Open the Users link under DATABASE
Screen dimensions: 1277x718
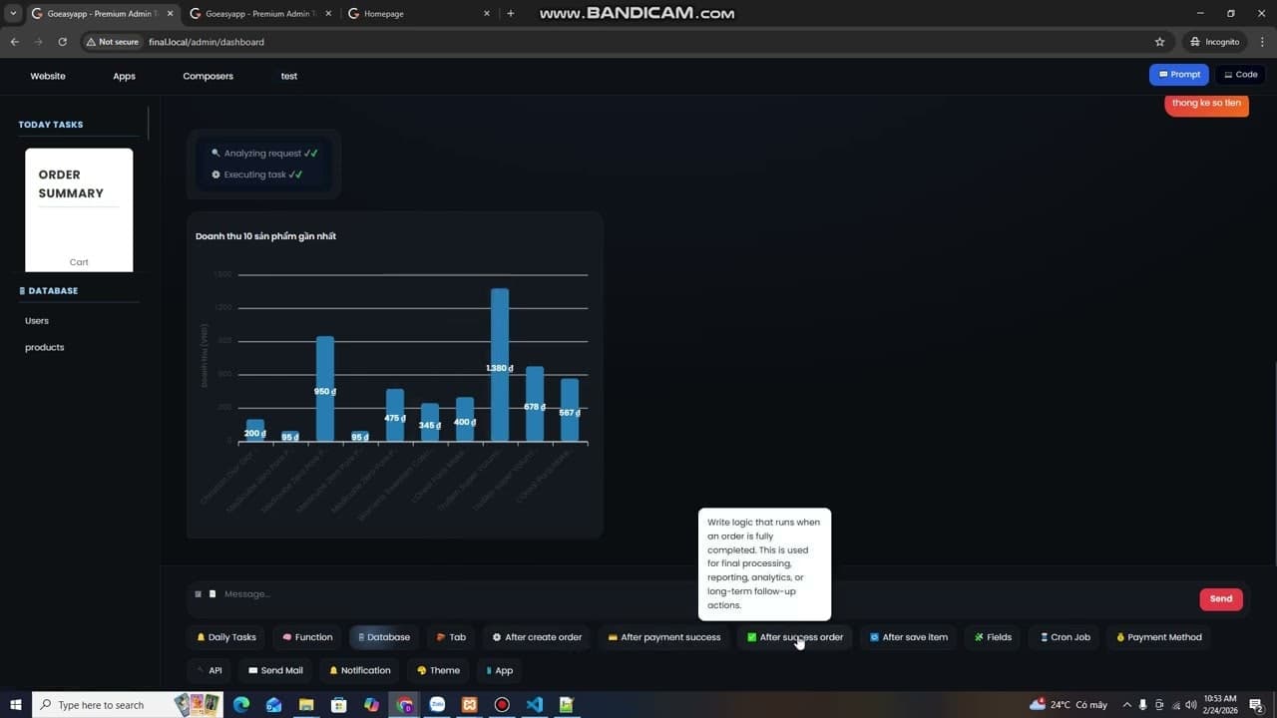pos(37,320)
